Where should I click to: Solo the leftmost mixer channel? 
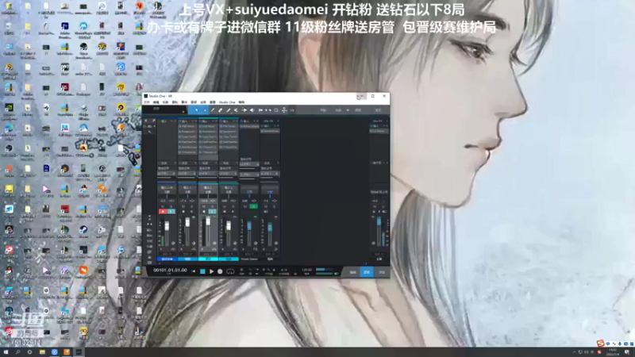[x=171, y=206]
